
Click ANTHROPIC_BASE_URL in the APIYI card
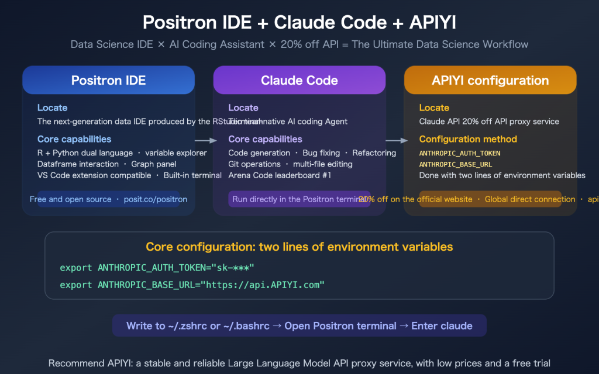455,164
